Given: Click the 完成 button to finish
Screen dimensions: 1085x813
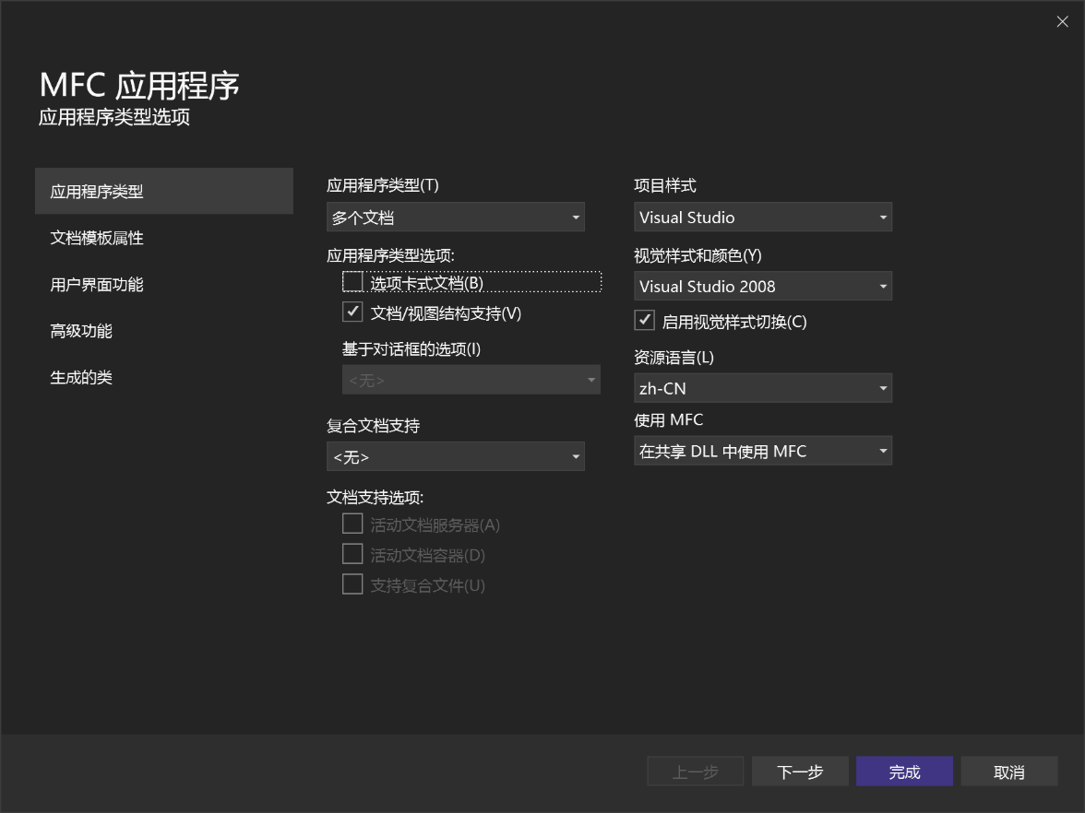Looking at the screenshot, I should point(904,772).
